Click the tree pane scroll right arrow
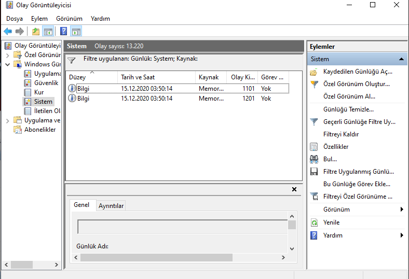409x279 pixels. (57, 264)
